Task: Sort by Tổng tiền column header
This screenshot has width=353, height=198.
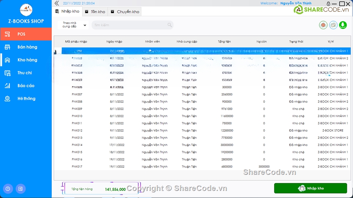Action: tap(224, 42)
